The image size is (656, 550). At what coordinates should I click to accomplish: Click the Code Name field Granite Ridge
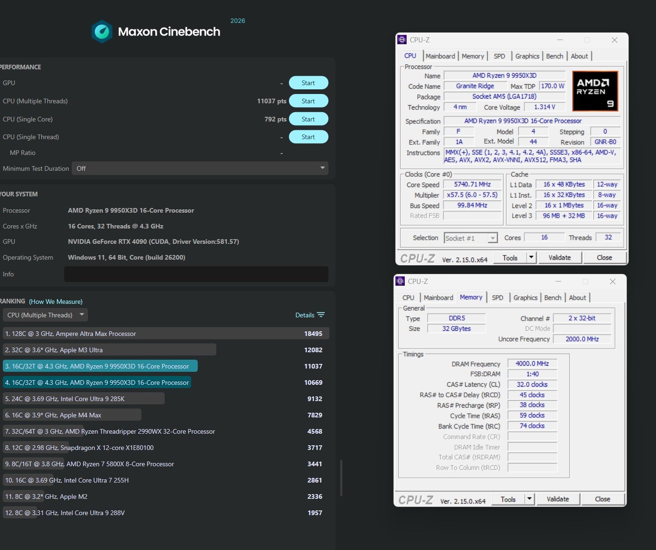coord(475,86)
